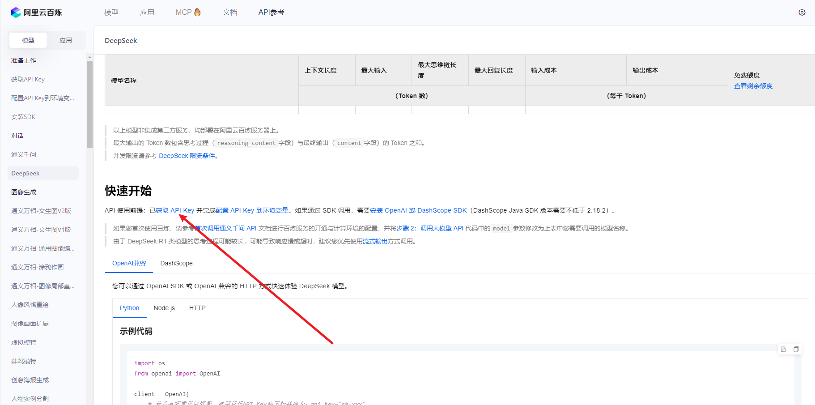Open 虚拟模特 in the sidebar
This screenshot has width=815, height=405.
24,342
